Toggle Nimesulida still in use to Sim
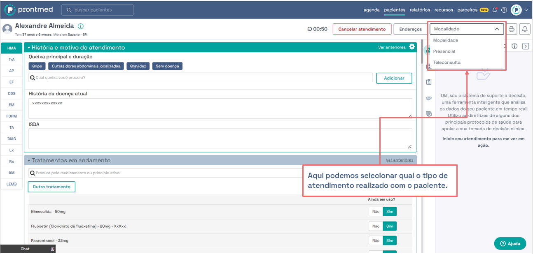This screenshot has height=254, width=533. [390, 212]
